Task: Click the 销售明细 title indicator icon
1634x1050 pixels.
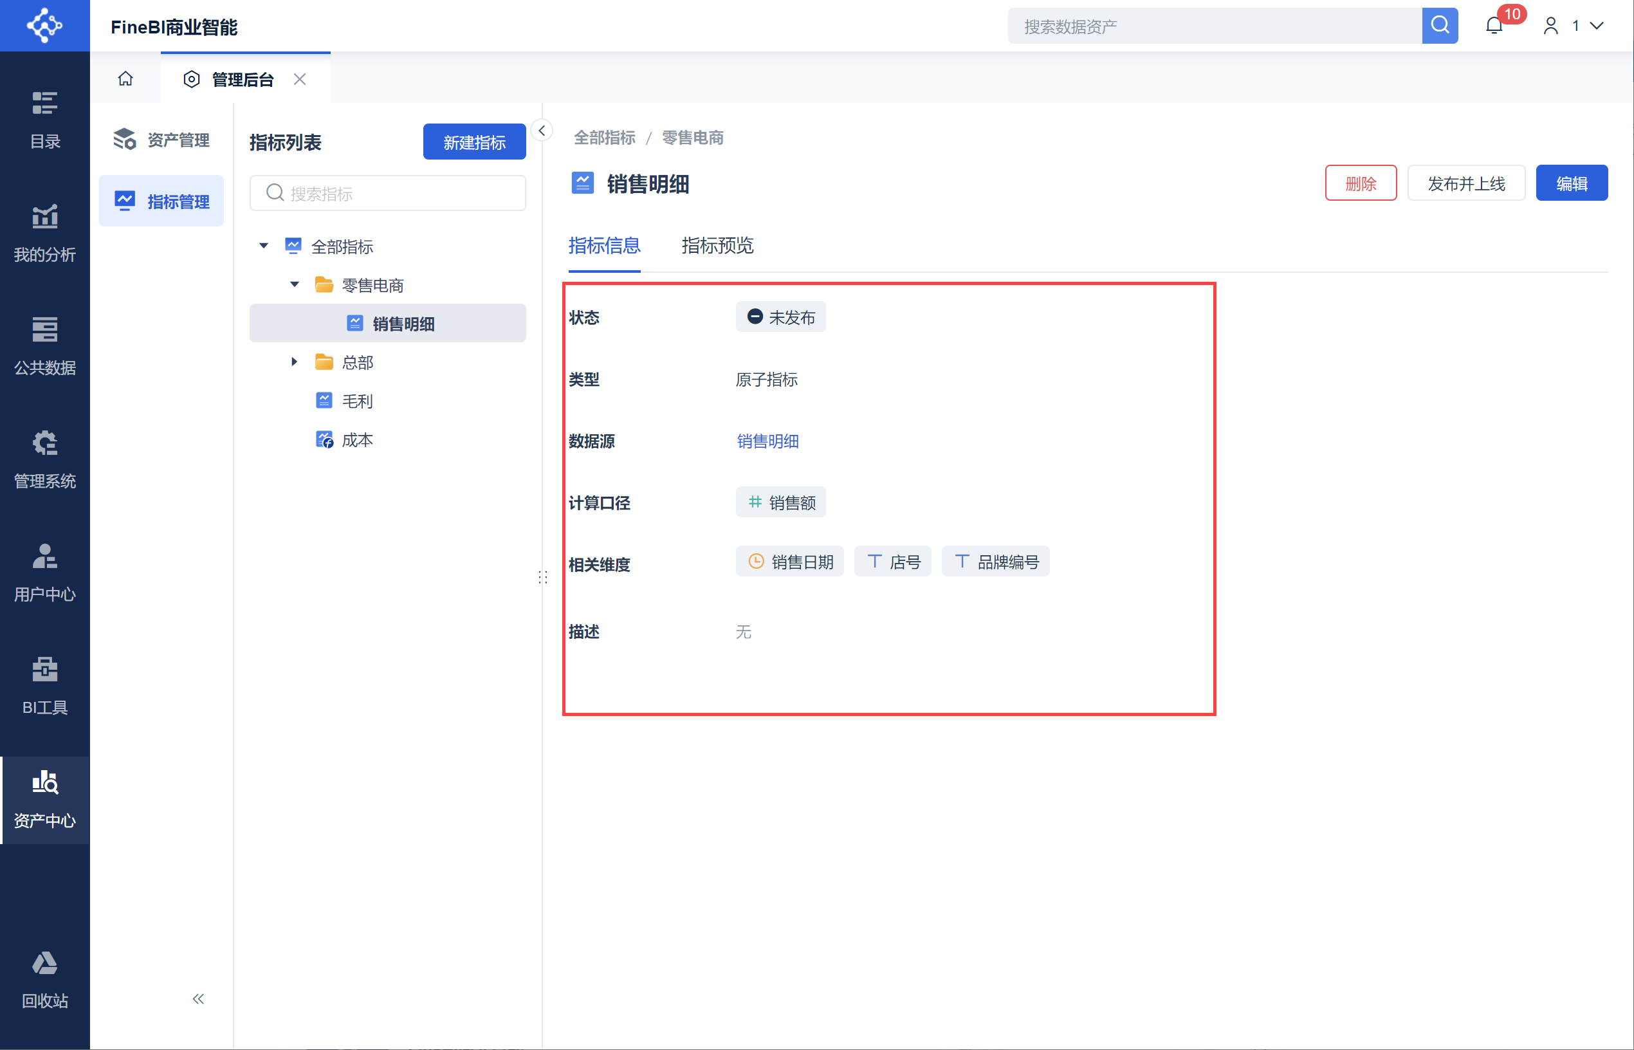Action: point(583,183)
